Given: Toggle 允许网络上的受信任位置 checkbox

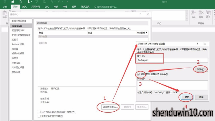Looking at the screenshot, I should tap(39, 112).
